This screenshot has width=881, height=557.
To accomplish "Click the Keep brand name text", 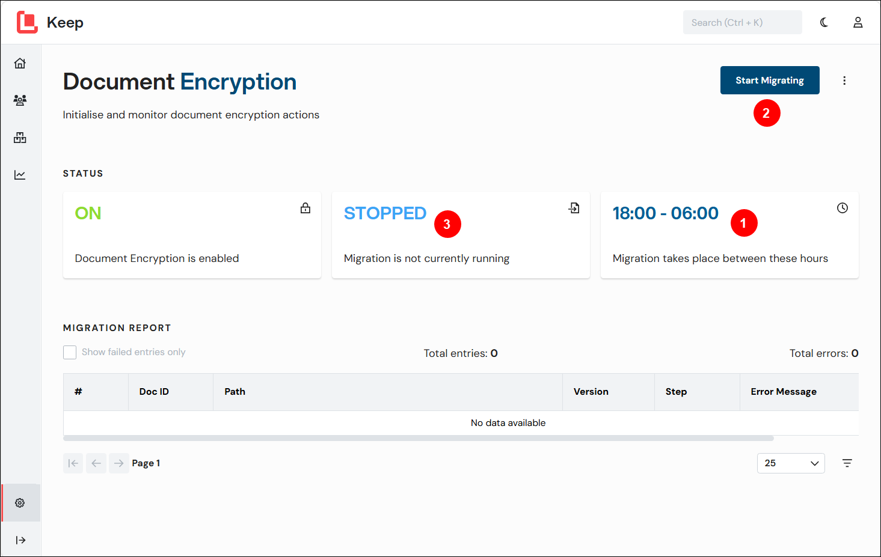I will [x=65, y=22].
